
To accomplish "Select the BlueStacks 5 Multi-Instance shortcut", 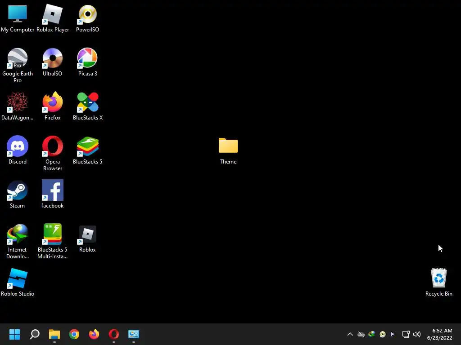I will pos(52,241).
